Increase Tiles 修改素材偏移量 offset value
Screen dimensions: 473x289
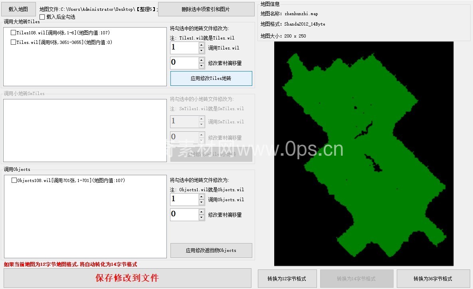tap(202, 60)
